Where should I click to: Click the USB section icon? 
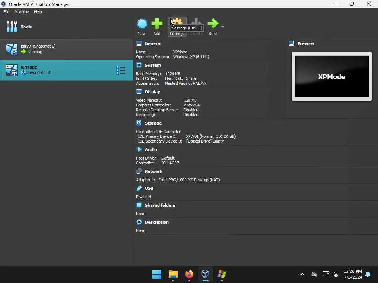[139, 188]
